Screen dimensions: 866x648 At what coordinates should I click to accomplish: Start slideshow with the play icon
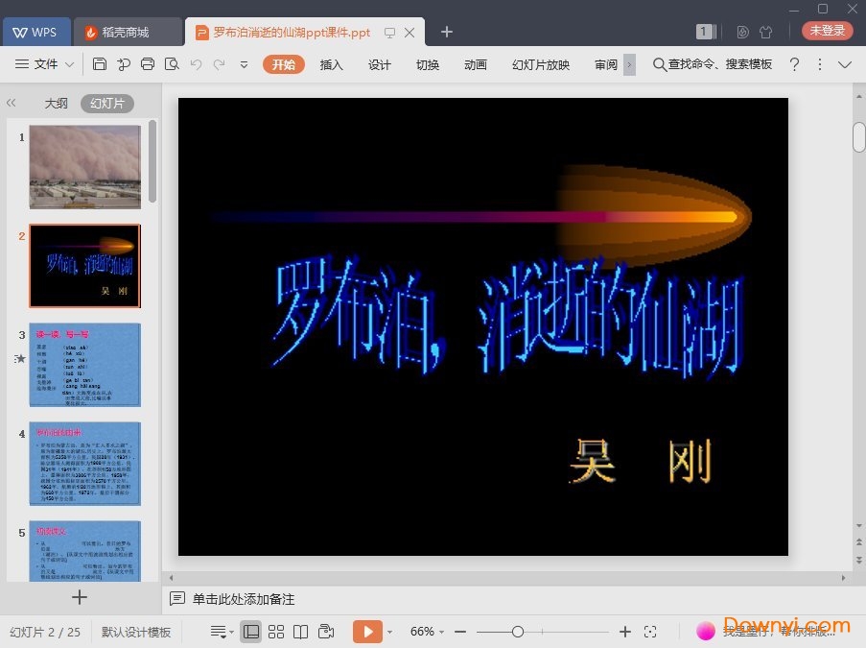(x=369, y=631)
